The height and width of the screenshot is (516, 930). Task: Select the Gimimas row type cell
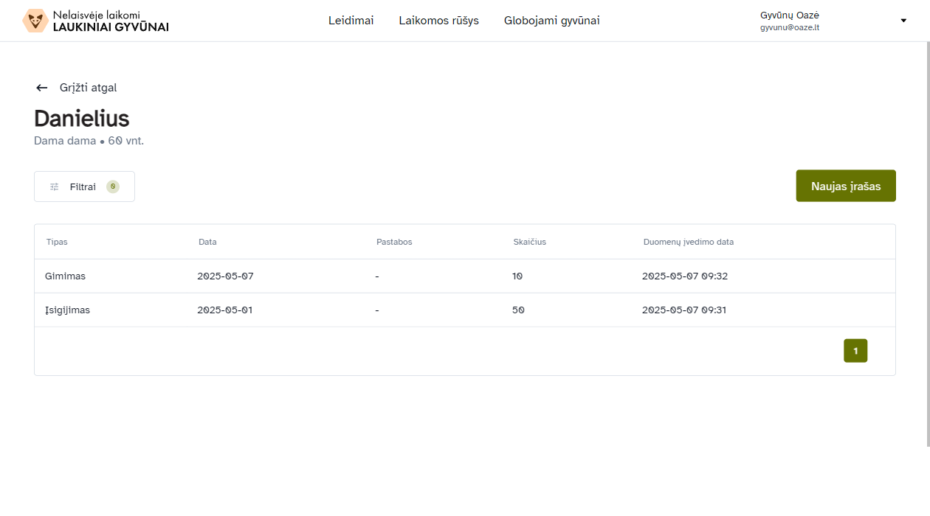tap(65, 276)
